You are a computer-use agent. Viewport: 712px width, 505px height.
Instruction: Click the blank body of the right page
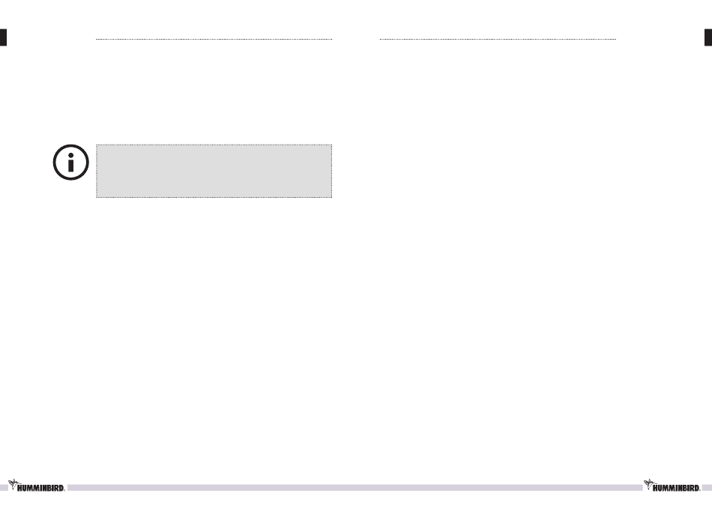click(x=498, y=254)
